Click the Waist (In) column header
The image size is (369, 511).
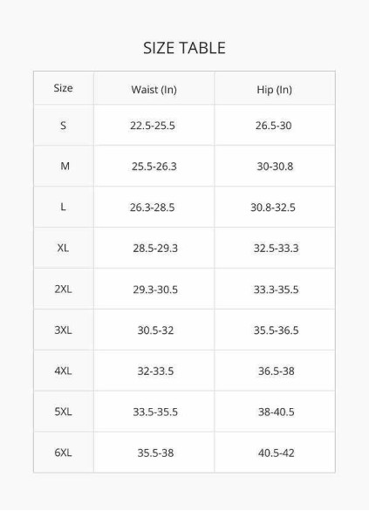(x=154, y=89)
